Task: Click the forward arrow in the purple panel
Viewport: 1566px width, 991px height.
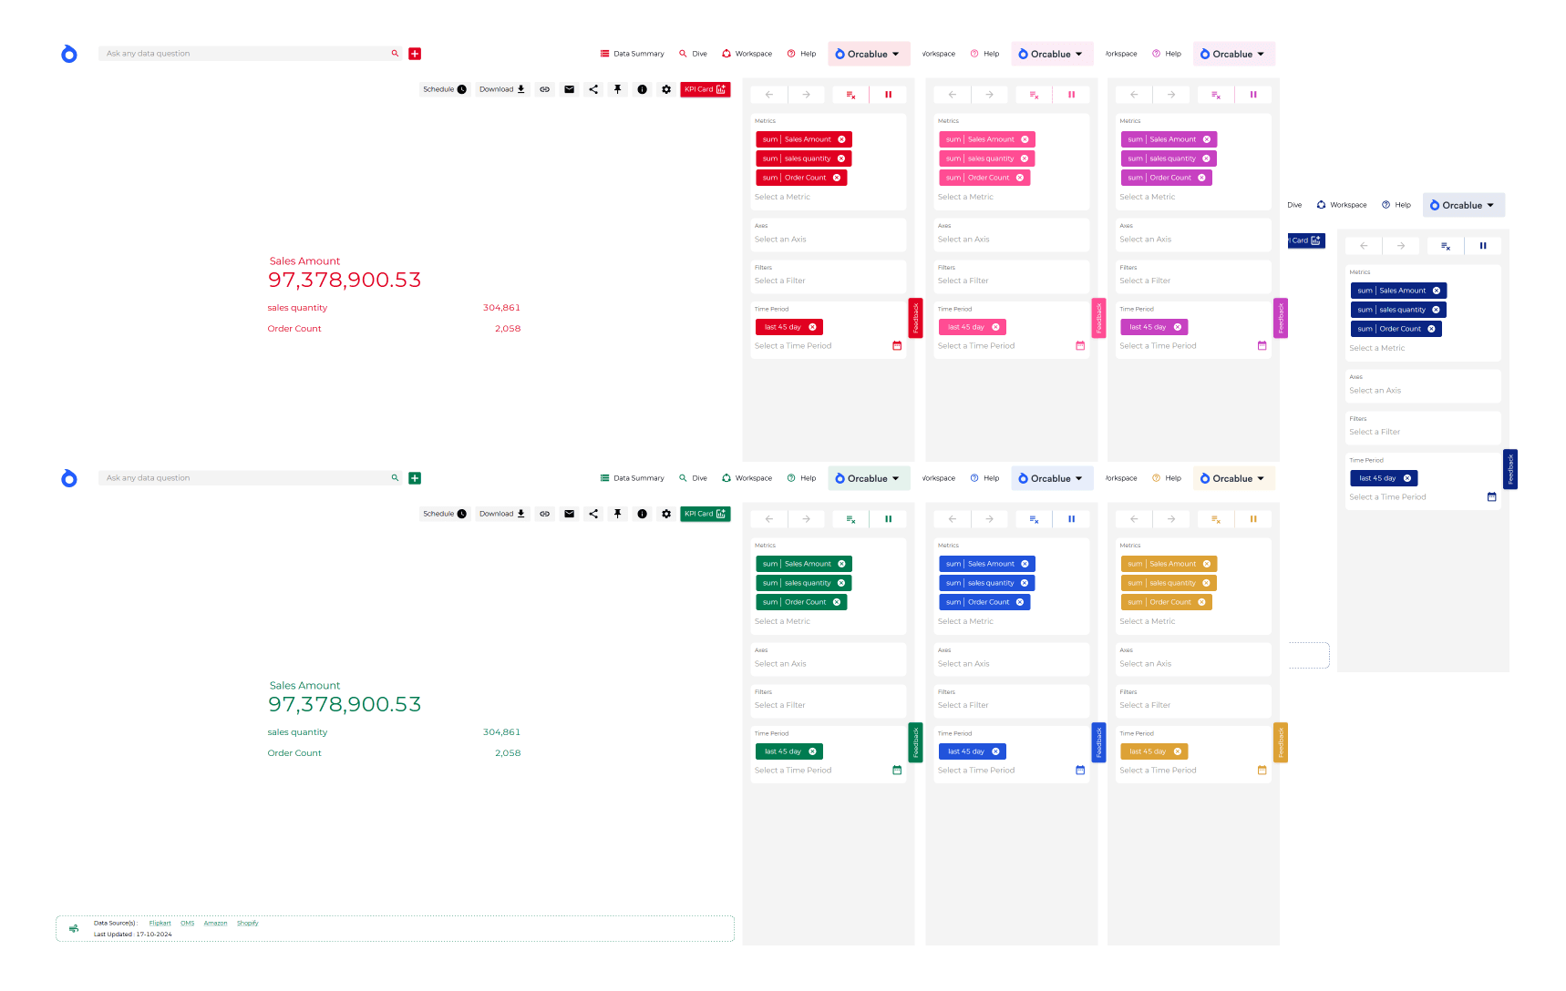Action: coord(1171,95)
